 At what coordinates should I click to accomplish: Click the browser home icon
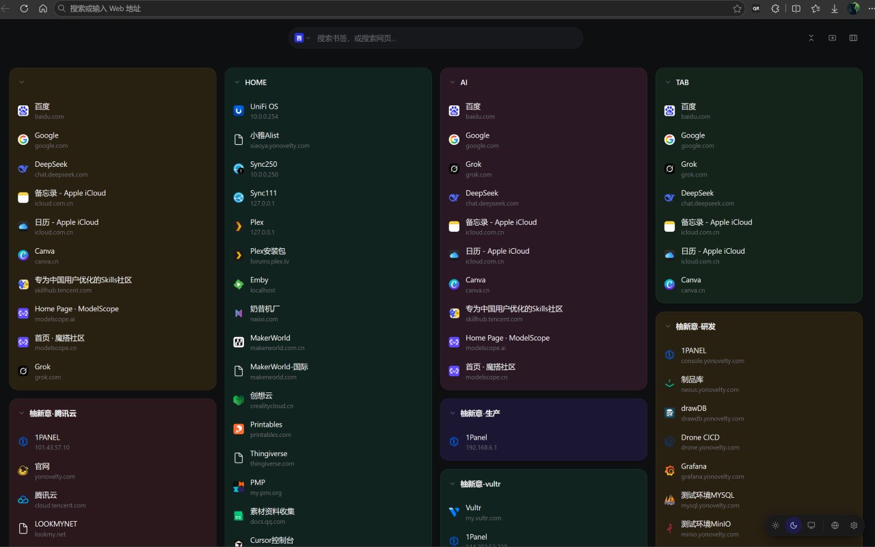(x=43, y=9)
